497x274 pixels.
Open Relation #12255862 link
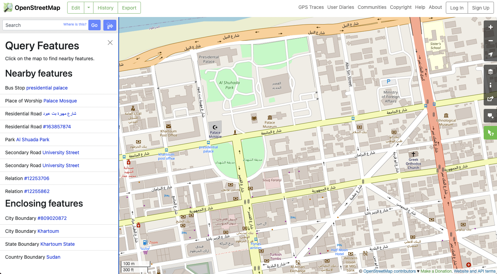[x=37, y=191]
